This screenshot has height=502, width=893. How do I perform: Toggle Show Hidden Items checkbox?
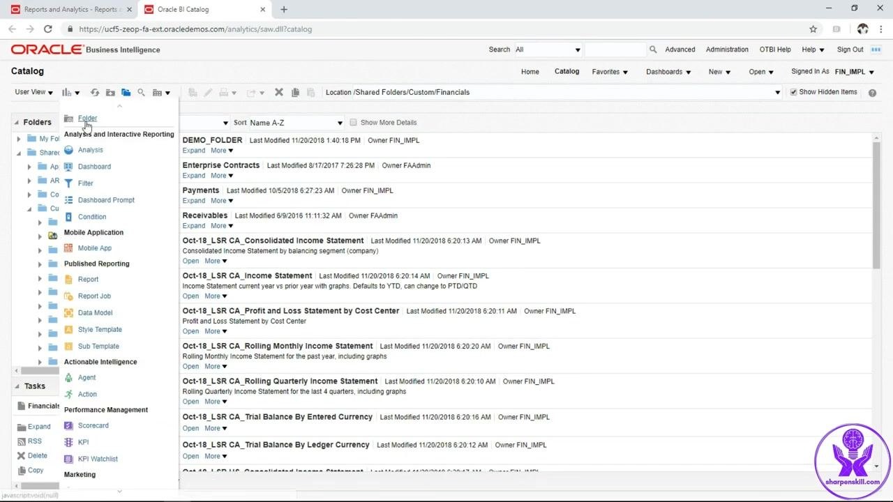click(793, 92)
